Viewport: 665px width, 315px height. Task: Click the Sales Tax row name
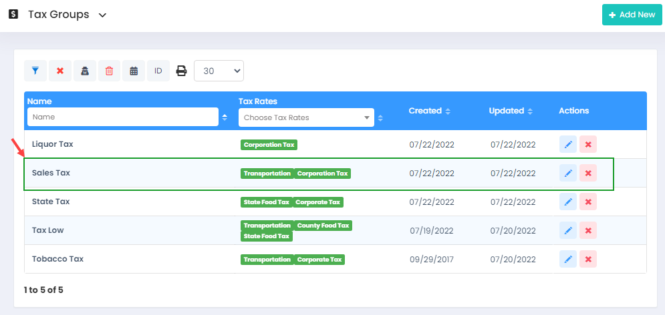click(51, 173)
